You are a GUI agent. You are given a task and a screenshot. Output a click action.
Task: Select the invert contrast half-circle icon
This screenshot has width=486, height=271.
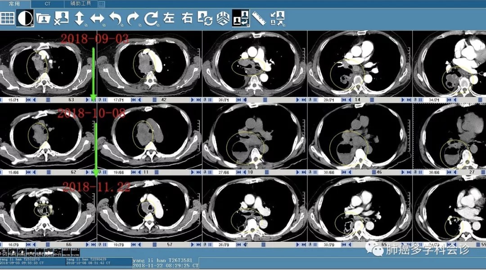[x=25, y=18]
